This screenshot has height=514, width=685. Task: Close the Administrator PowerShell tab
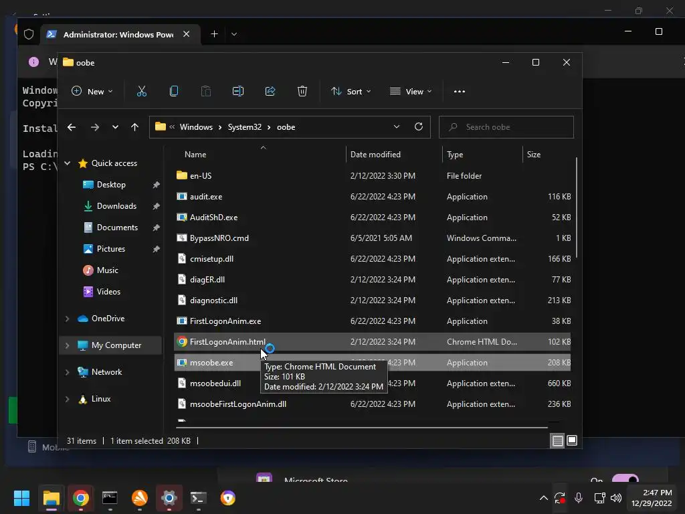[186, 34]
